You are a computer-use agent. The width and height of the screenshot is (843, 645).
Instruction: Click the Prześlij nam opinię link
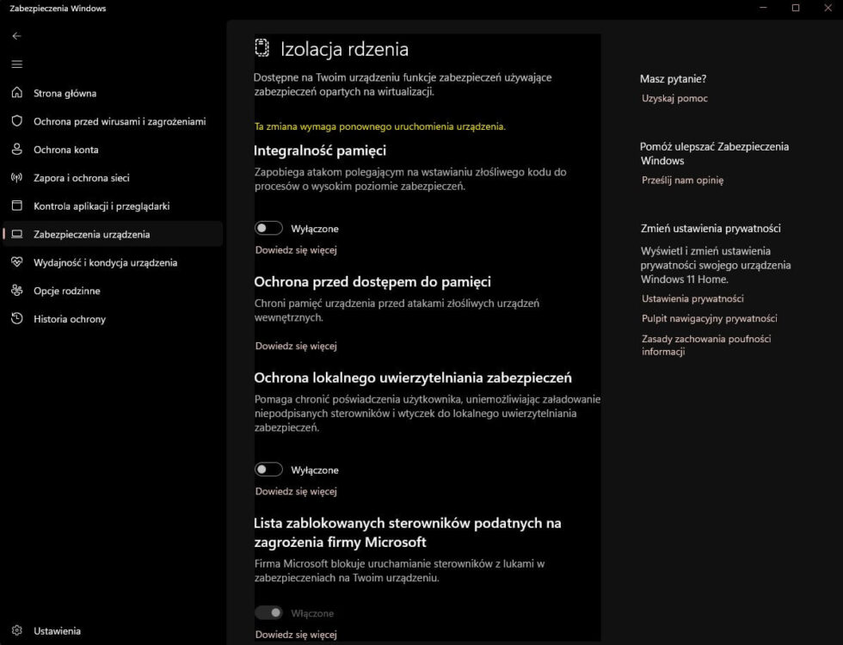[x=682, y=181]
